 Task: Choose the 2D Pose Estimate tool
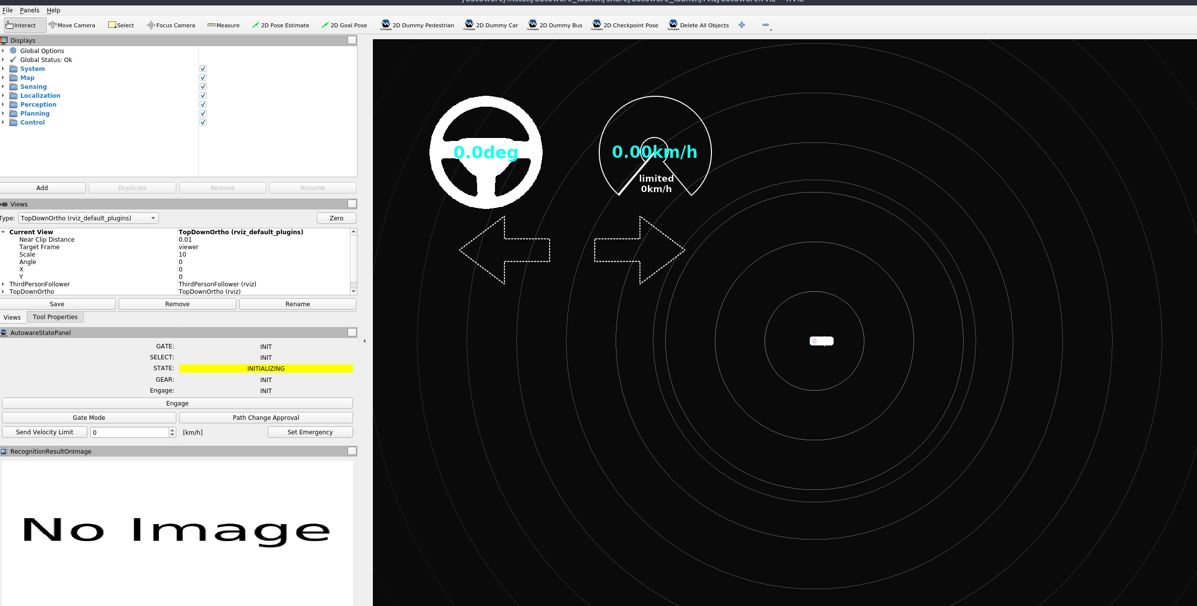coord(281,25)
